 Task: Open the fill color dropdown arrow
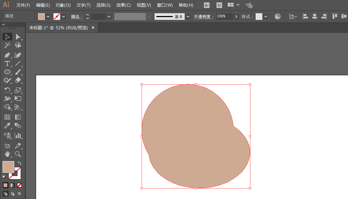tap(48, 16)
